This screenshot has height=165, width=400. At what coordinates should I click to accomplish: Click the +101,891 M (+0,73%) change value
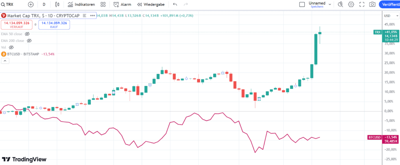click(x=177, y=16)
